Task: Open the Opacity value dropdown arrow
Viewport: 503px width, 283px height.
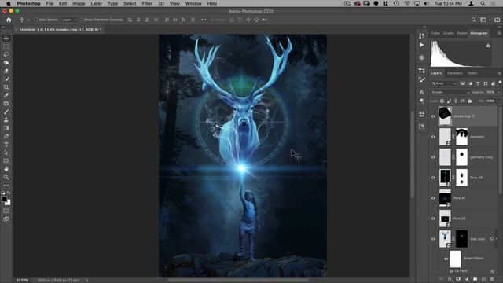Action: pyautogui.click(x=499, y=93)
